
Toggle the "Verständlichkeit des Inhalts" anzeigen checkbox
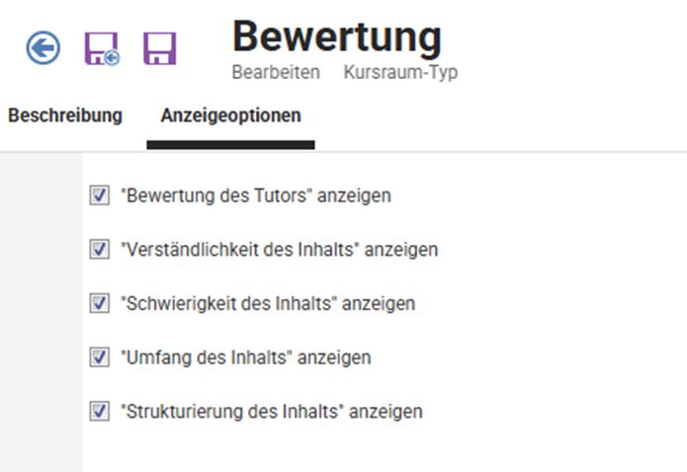click(99, 250)
